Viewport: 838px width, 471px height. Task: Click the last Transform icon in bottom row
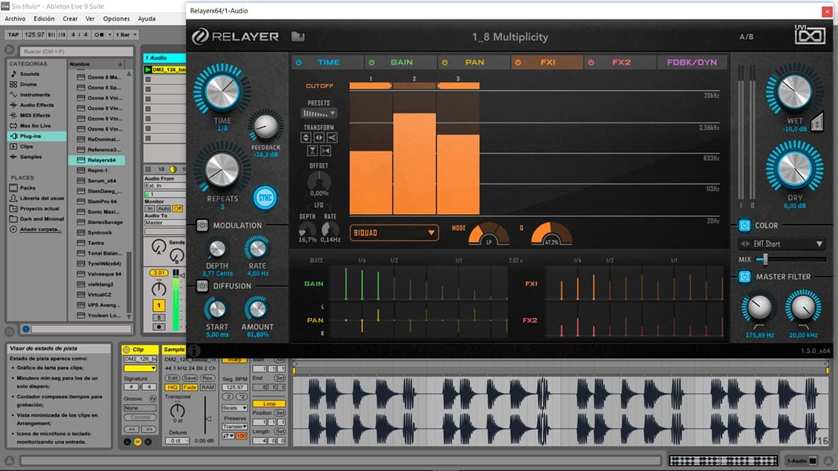325,150
